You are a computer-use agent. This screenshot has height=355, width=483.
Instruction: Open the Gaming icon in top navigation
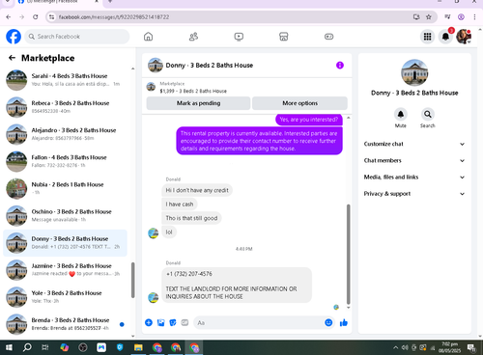328,37
